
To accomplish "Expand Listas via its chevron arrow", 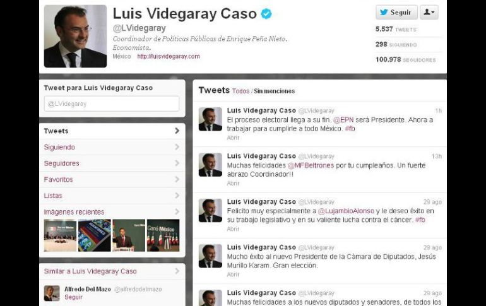I will (177, 196).
